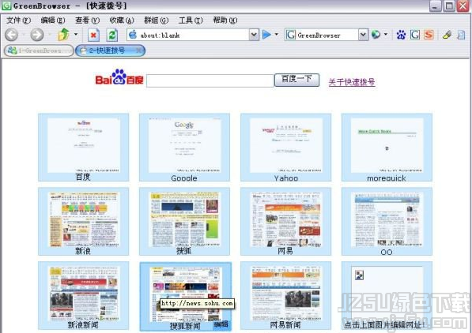Click the green Refresh page icon

point(112,36)
